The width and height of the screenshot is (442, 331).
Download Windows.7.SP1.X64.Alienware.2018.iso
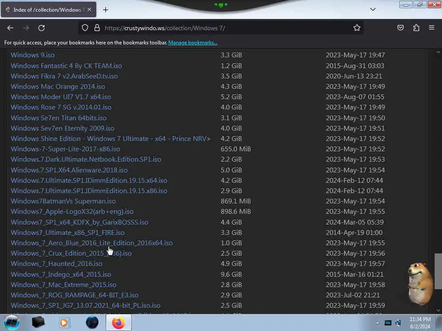click(x=69, y=170)
